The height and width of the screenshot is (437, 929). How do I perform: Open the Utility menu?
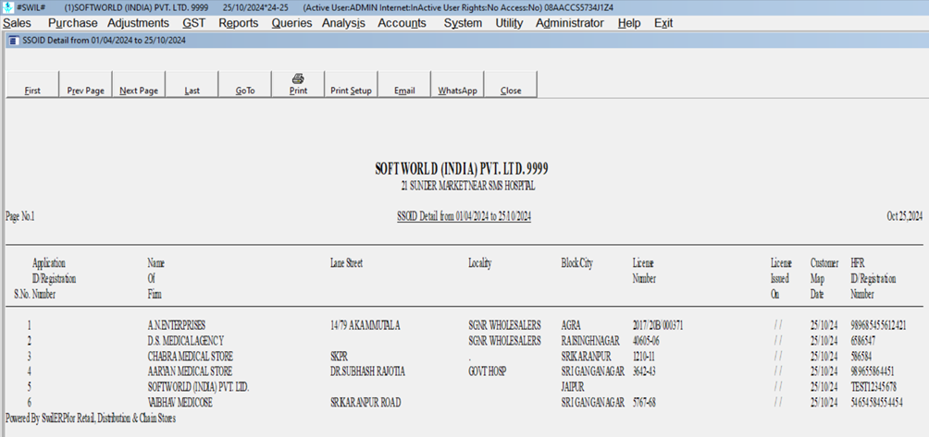click(509, 23)
